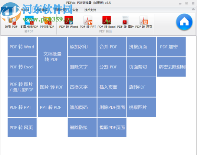Click the 添加水印 tile
The width and height of the screenshot is (197, 155).
pyautogui.click(x=82, y=47)
